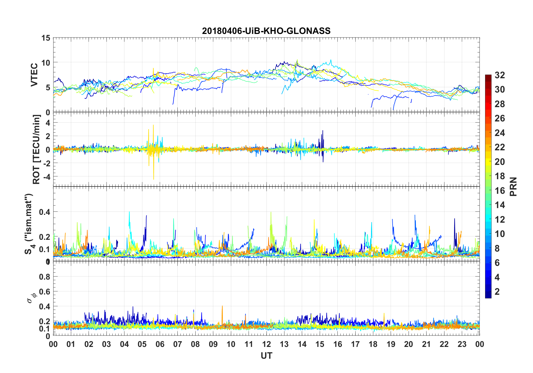Select UT hour tick label 15
This screenshot has width=533, height=373.
(x=320, y=344)
